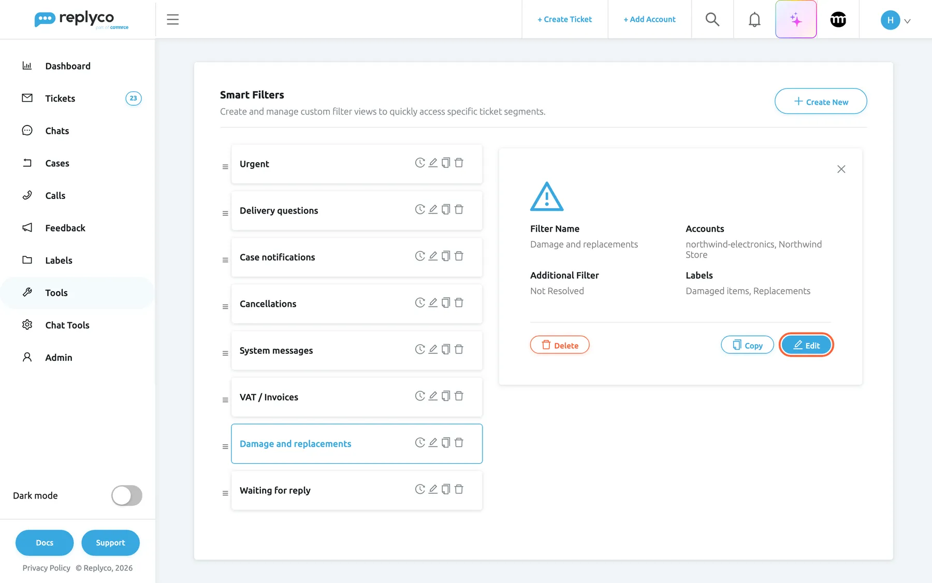Expand the user profile dropdown H
Screen dimensions: 932x583
pos(896,20)
